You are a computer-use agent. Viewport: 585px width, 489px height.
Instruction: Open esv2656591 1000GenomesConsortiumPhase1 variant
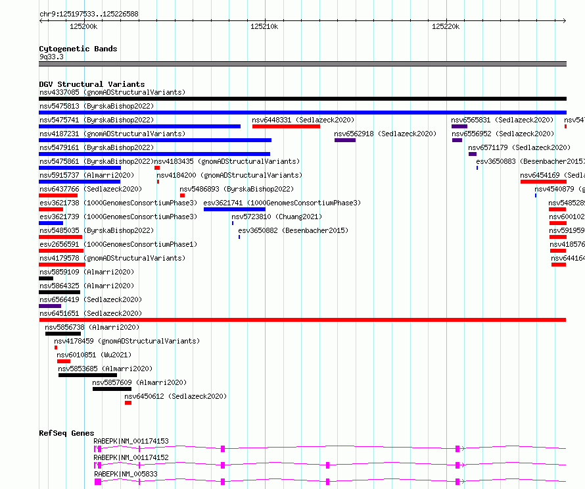click(118, 244)
